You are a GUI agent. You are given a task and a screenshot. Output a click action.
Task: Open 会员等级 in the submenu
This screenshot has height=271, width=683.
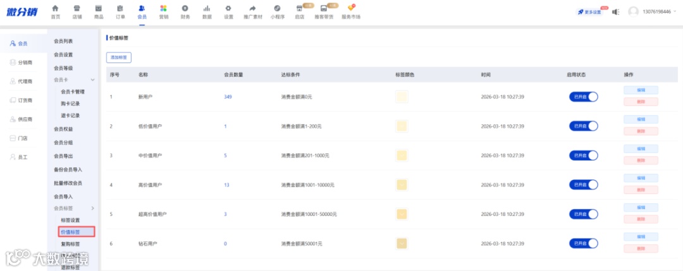click(x=64, y=68)
